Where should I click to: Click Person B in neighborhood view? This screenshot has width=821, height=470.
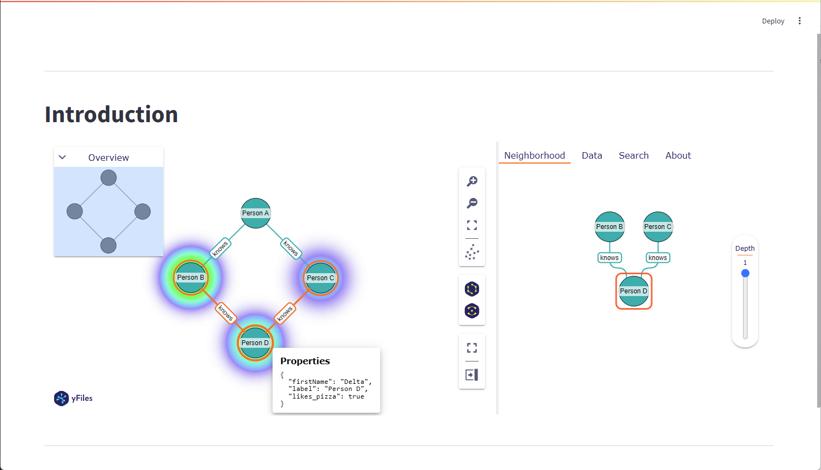(609, 227)
